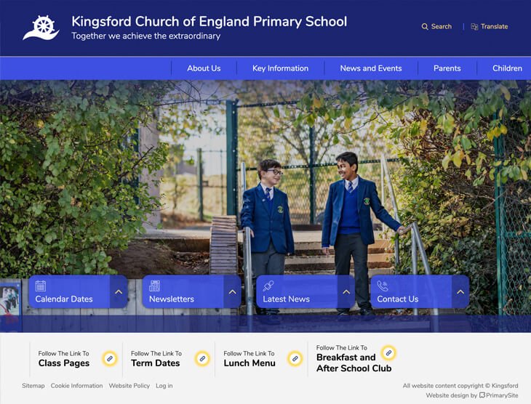Expand the Newsletters panel chevron
Viewport: 531px width, 404px height.
tap(232, 291)
